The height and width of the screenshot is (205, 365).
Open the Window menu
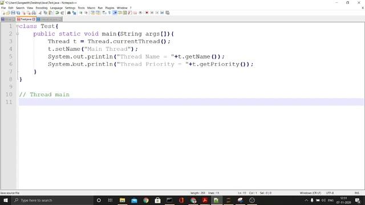(122, 8)
